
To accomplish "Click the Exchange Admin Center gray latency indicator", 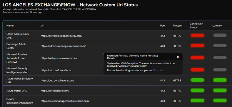I will (220, 46).
